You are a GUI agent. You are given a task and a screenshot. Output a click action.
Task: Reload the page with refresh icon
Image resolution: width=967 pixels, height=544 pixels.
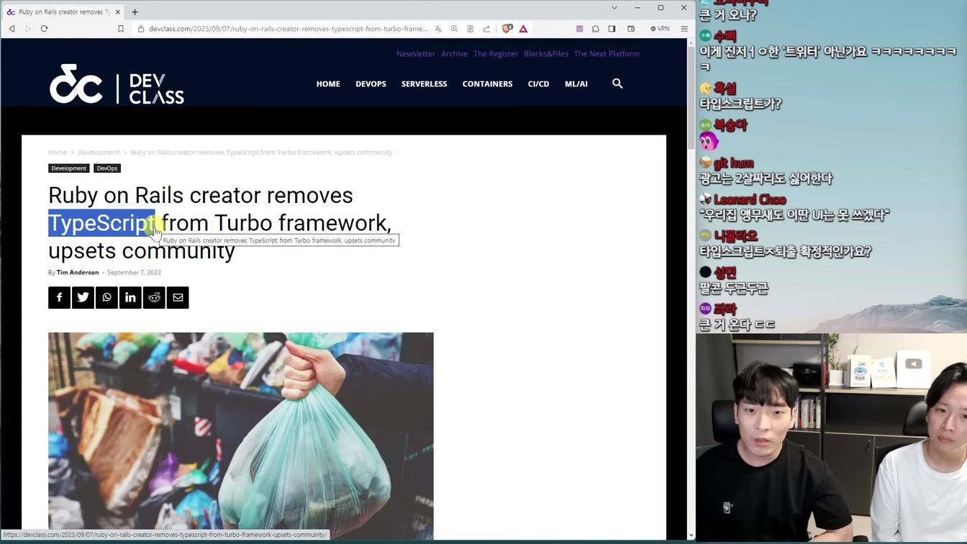pyautogui.click(x=44, y=29)
